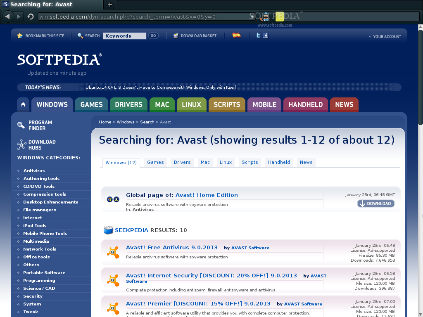Click the search magnifier icon in top bar
This screenshot has width=423, height=317.
pos(80,35)
